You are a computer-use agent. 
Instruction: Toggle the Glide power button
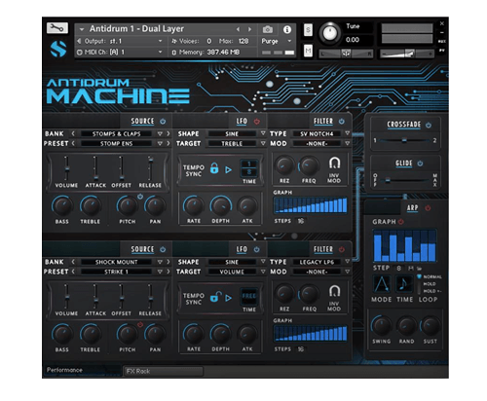coord(420,164)
